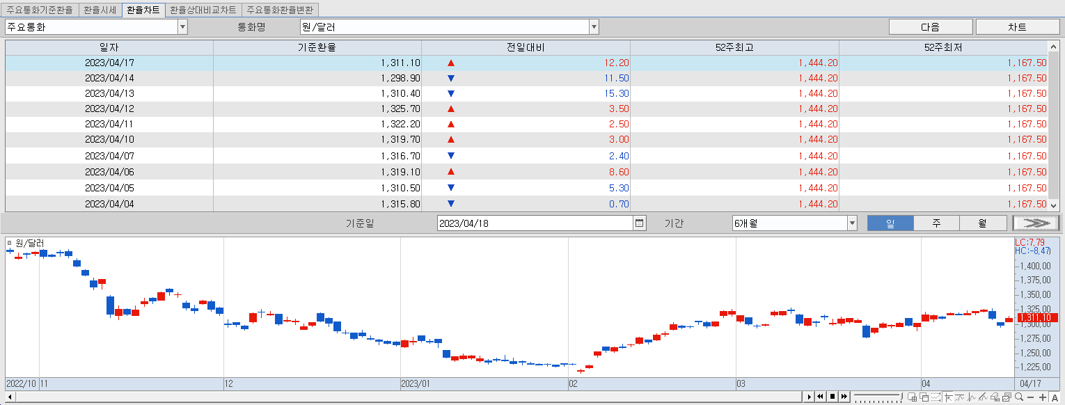Viewport: 1065px width, 405px height.
Task: Click the 원/달러 legend square marker
Action: click(9, 243)
